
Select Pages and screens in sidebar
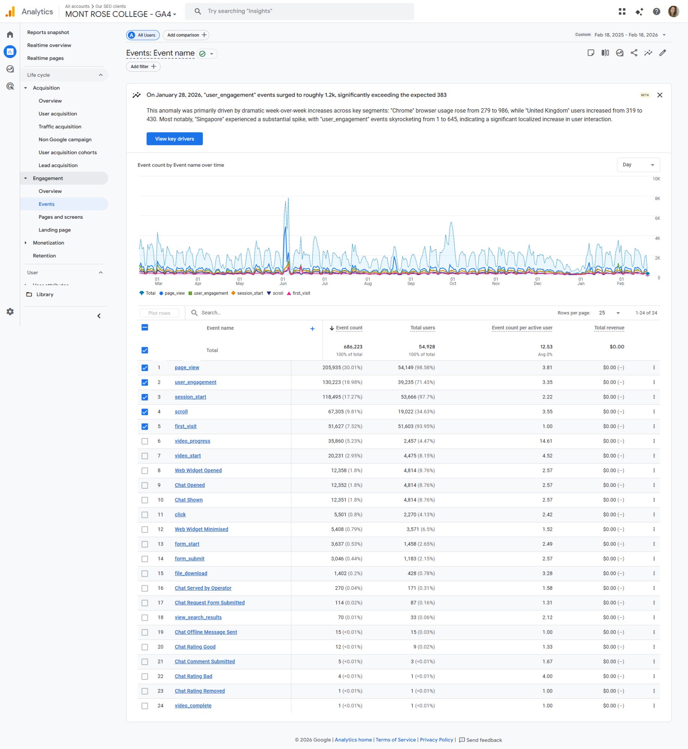(x=61, y=217)
